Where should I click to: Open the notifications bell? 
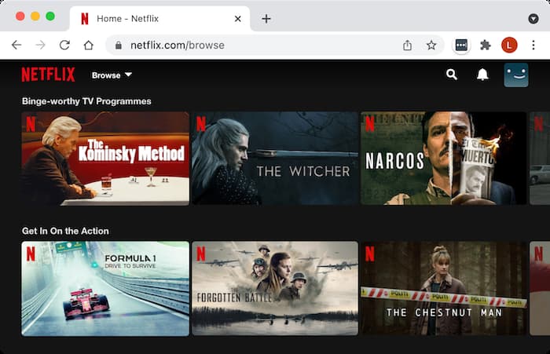click(482, 75)
